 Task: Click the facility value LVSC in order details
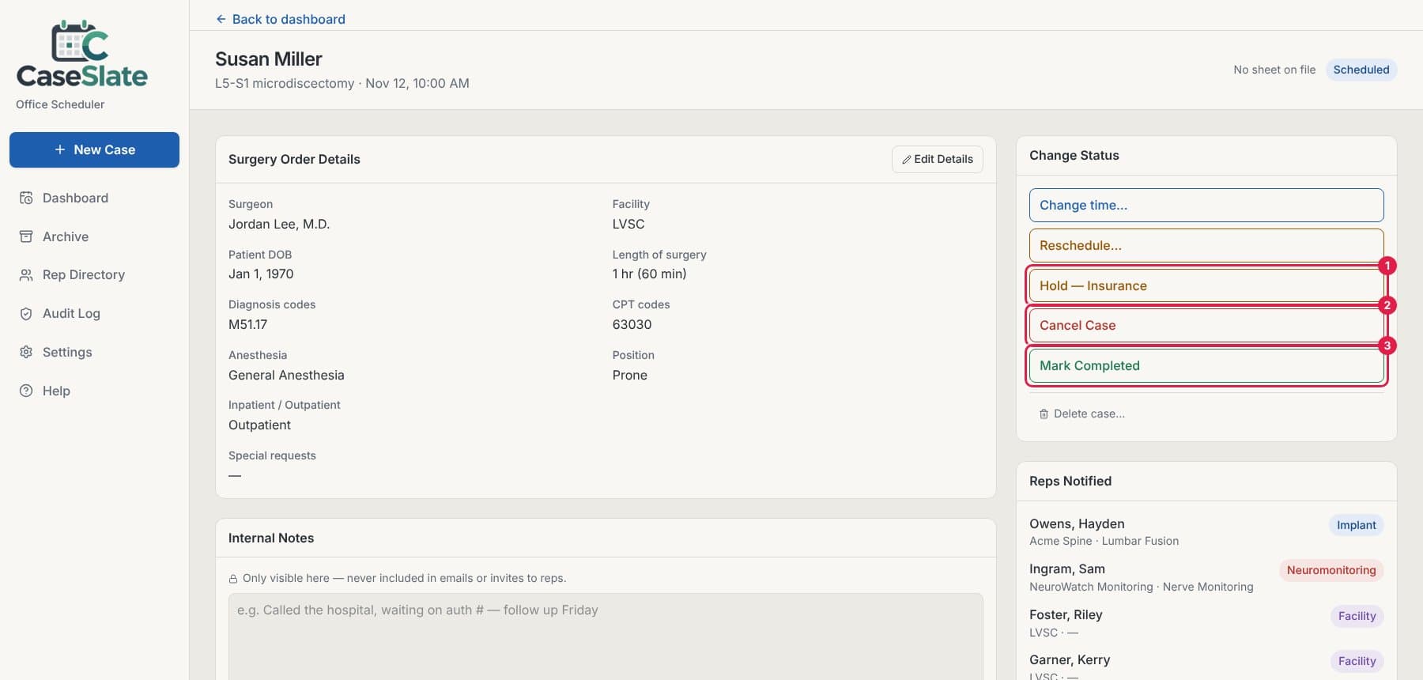[x=628, y=224]
